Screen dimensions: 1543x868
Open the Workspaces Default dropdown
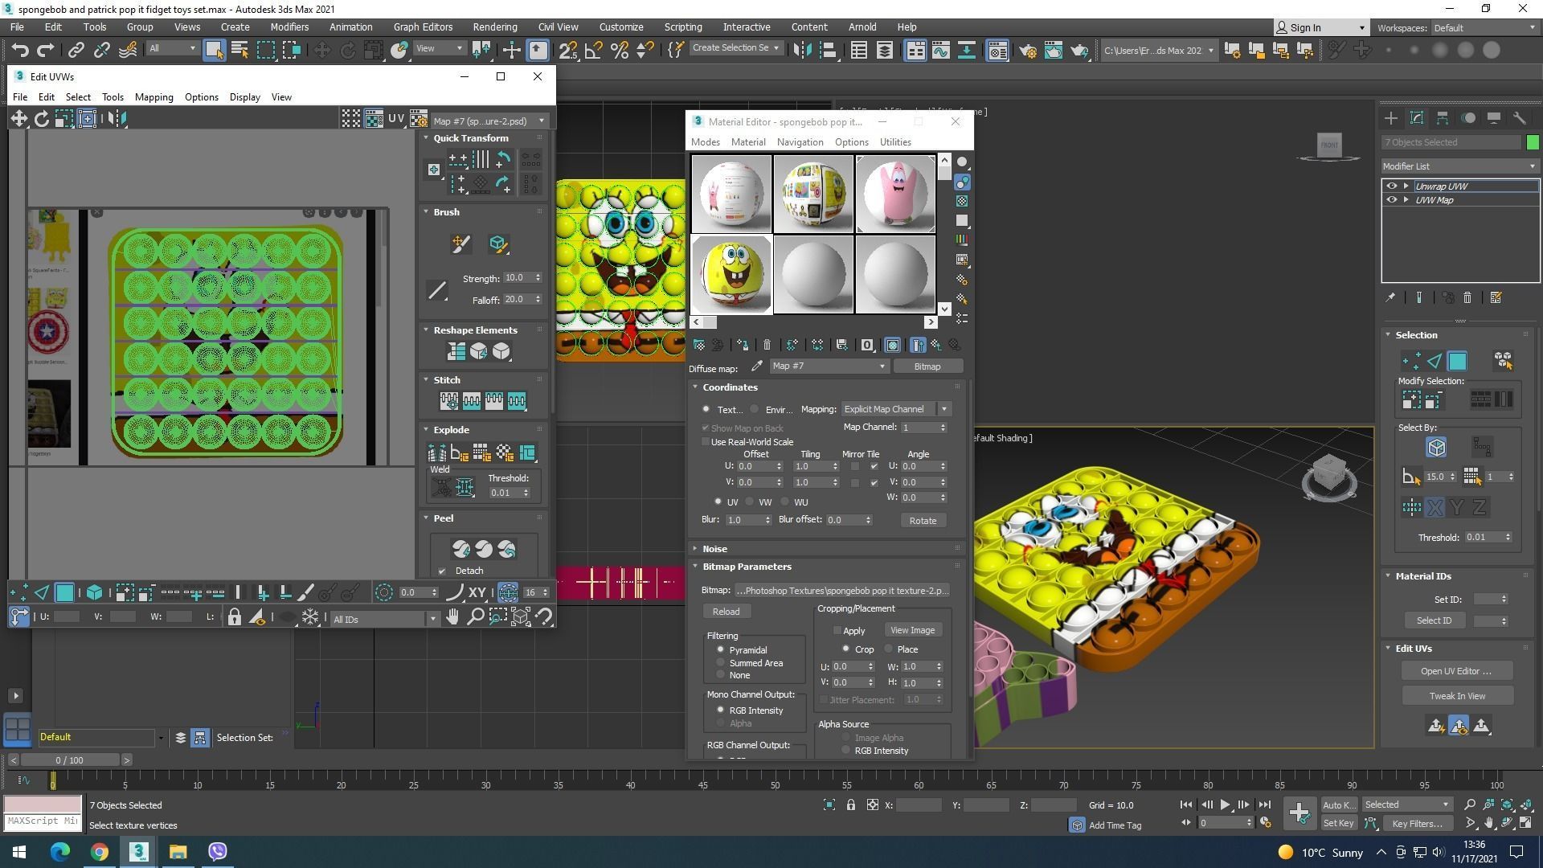[1484, 27]
